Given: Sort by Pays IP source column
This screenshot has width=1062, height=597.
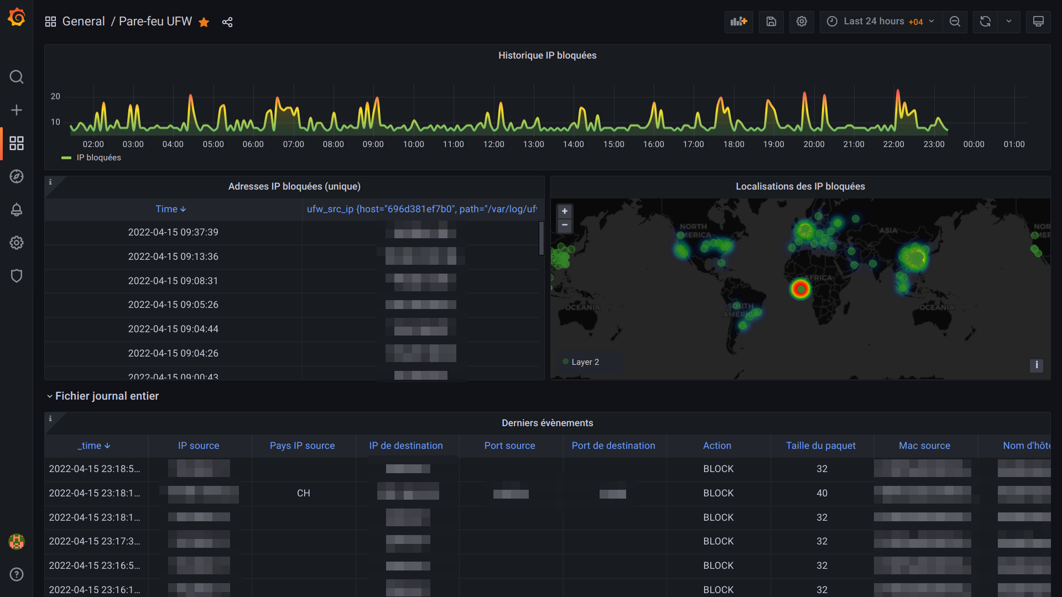Looking at the screenshot, I should 302,446.
